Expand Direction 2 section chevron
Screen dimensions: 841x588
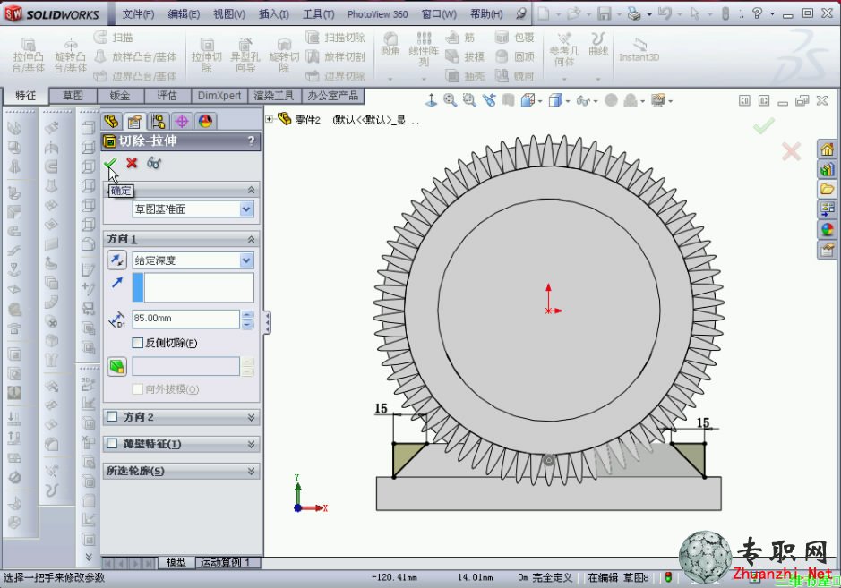[x=251, y=417]
